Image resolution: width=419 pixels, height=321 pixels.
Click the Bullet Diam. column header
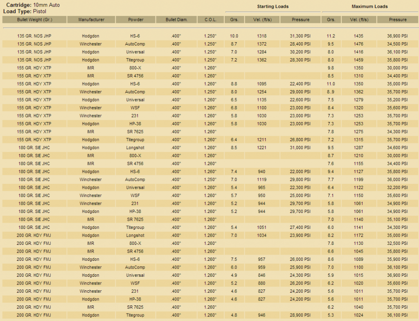(x=176, y=20)
